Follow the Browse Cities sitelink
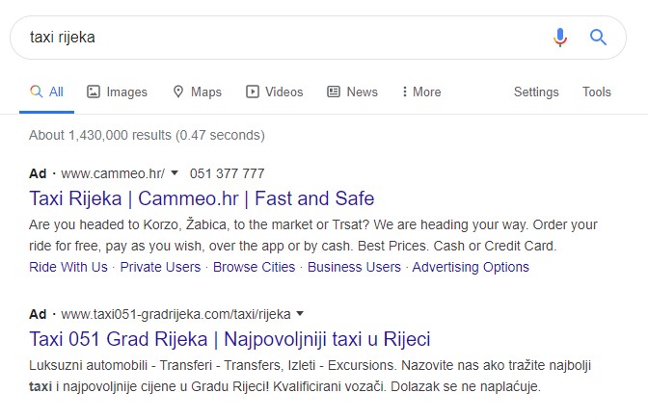Viewport: 648px width, 420px height. point(255,267)
